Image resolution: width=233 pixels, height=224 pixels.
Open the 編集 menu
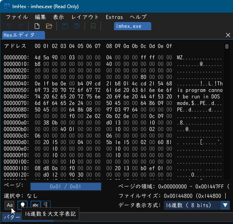tap(40, 17)
